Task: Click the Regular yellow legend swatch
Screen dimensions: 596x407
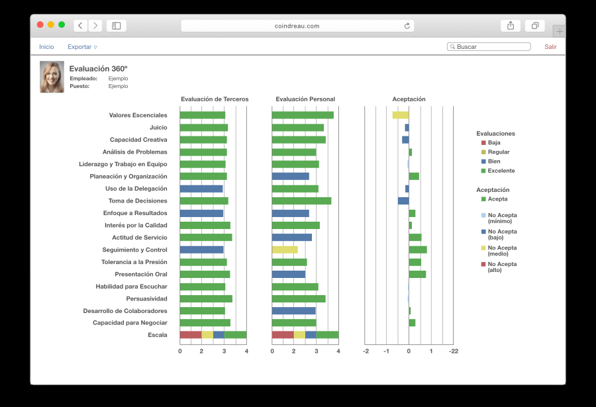Action: click(x=483, y=152)
